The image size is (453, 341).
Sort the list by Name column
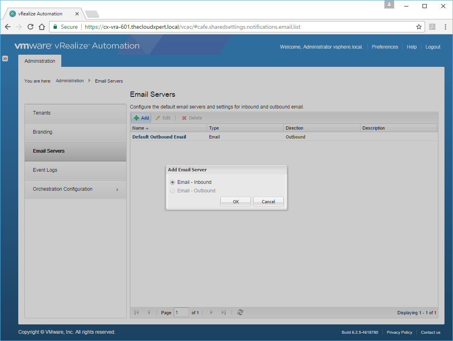[138, 128]
